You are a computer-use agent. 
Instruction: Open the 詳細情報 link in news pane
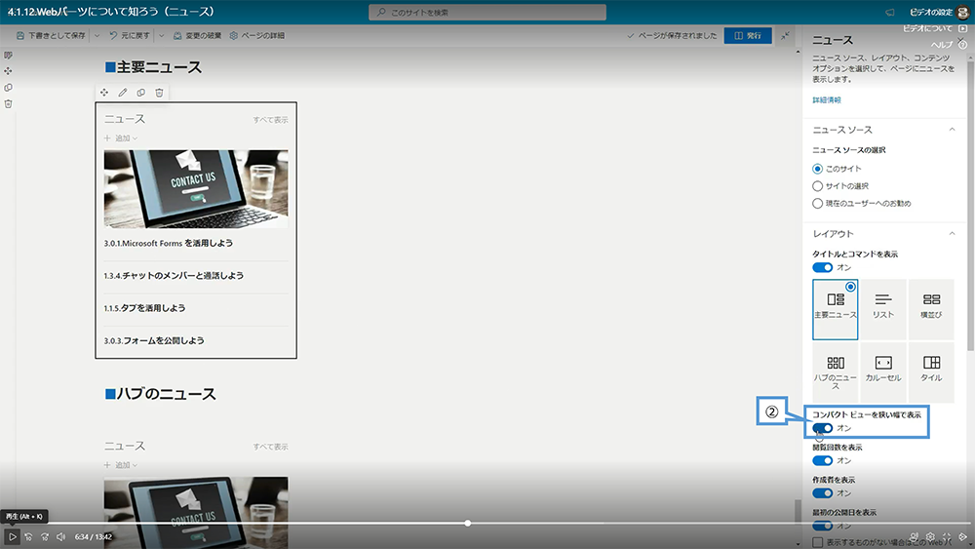(x=827, y=100)
